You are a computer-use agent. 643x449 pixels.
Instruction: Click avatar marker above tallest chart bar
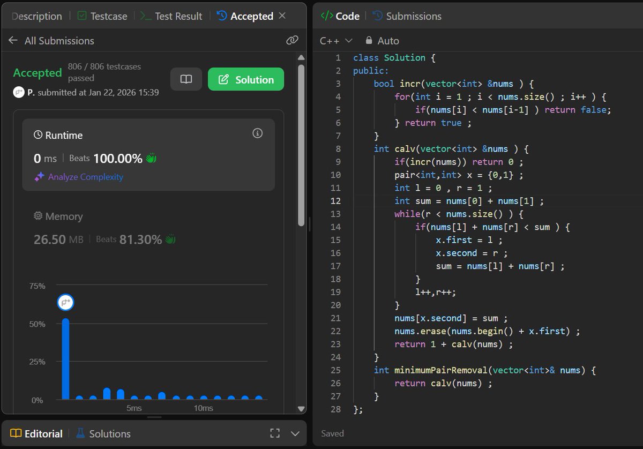pyautogui.click(x=65, y=303)
